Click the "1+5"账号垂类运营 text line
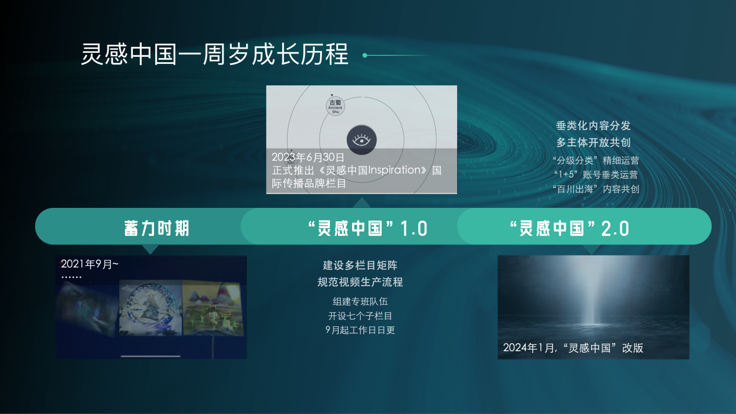This screenshot has width=736, height=414. tap(595, 174)
